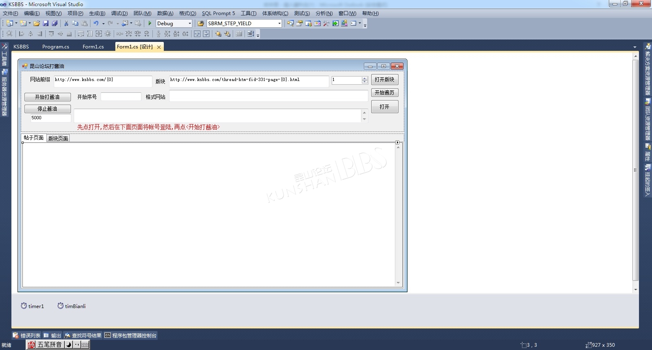
Task: Switch to the Program.cs tab
Action: coord(56,47)
